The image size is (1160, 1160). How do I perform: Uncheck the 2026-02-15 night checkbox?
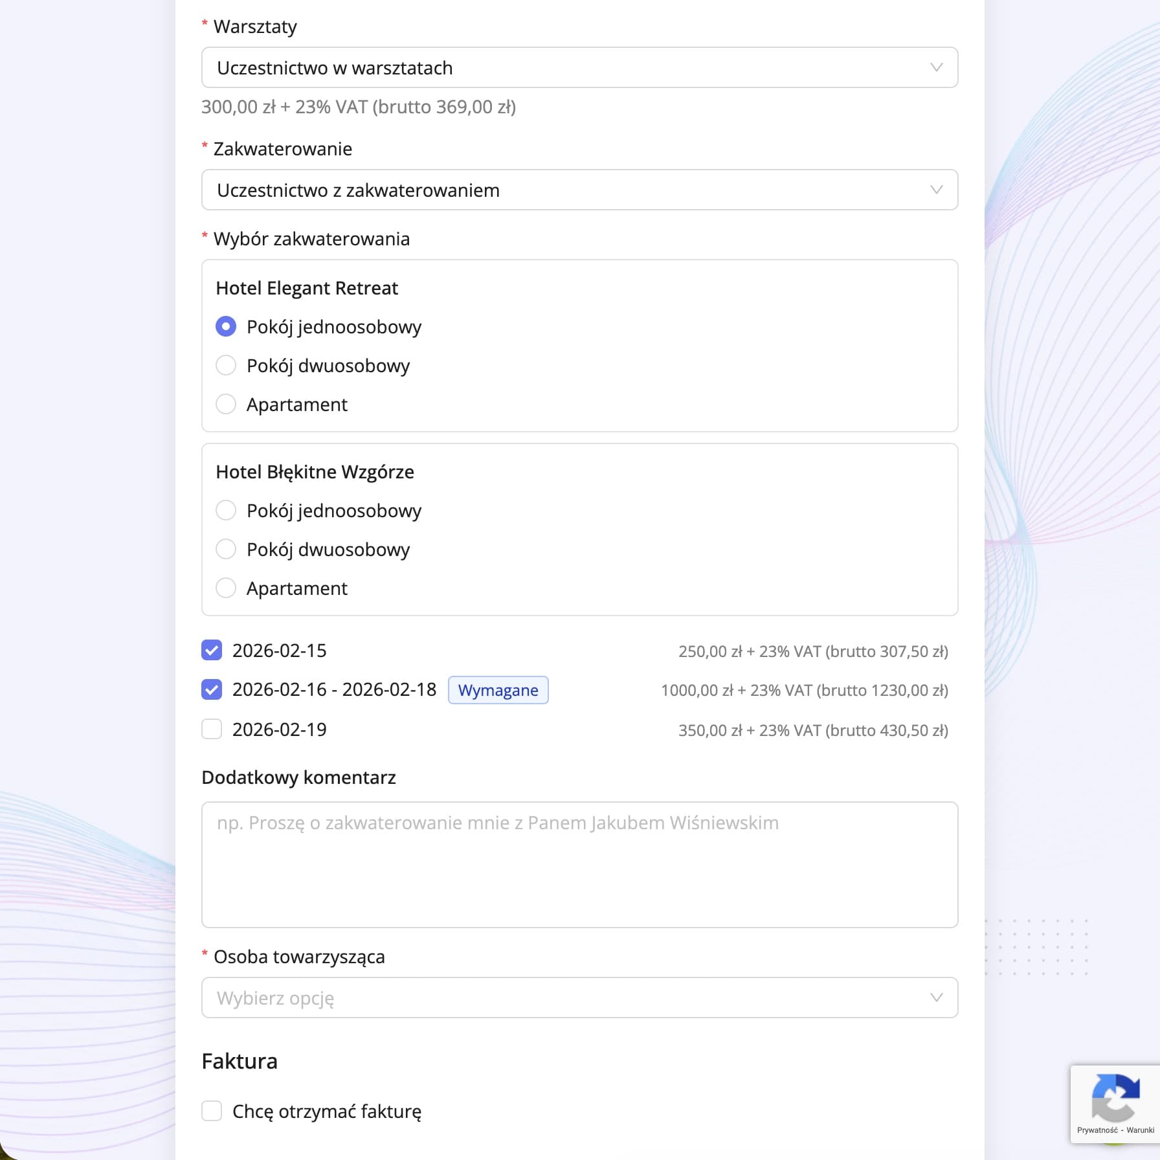click(212, 650)
